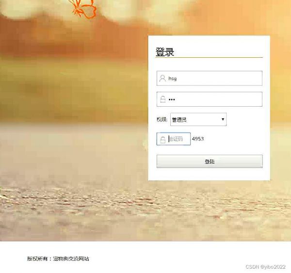Click the user silhouette icon in username field
Image resolution: width=291 pixels, height=273 pixels.
(162, 79)
